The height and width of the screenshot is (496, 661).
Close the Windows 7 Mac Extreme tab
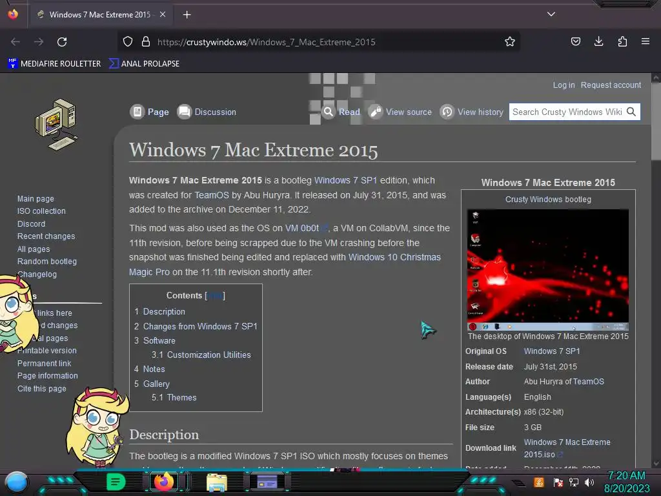click(163, 15)
